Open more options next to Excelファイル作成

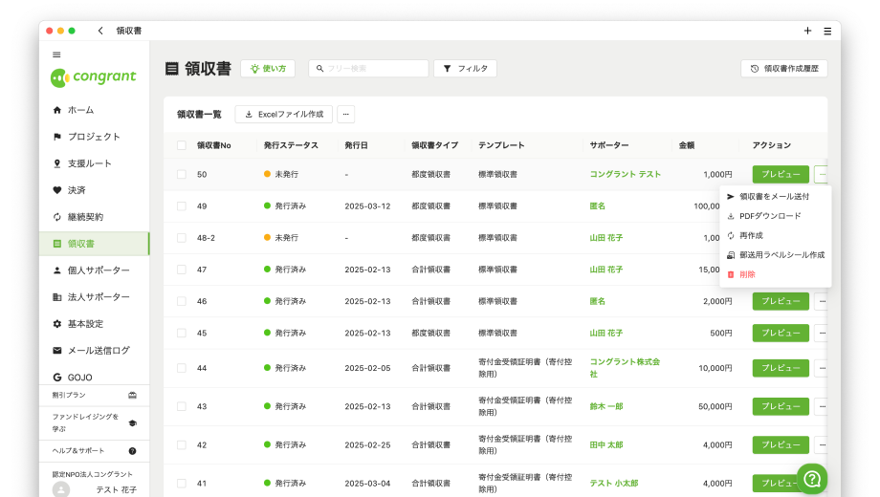click(345, 115)
